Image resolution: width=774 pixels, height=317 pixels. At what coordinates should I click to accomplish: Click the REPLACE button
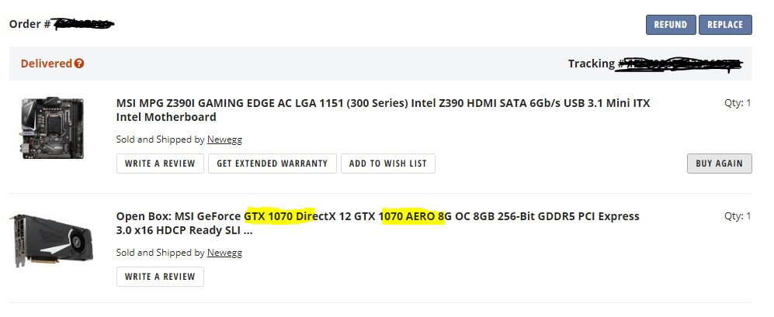[x=725, y=25]
